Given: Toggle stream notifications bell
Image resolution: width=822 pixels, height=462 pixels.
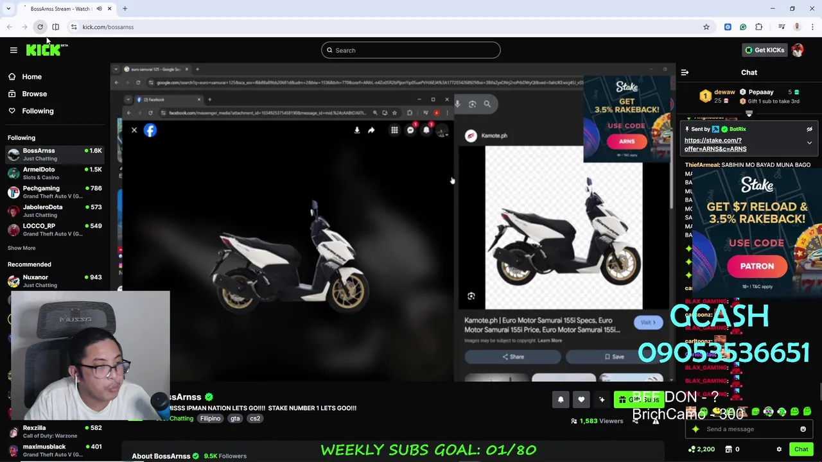Looking at the screenshot, I should pyautogui.click(x=561, y=400).
